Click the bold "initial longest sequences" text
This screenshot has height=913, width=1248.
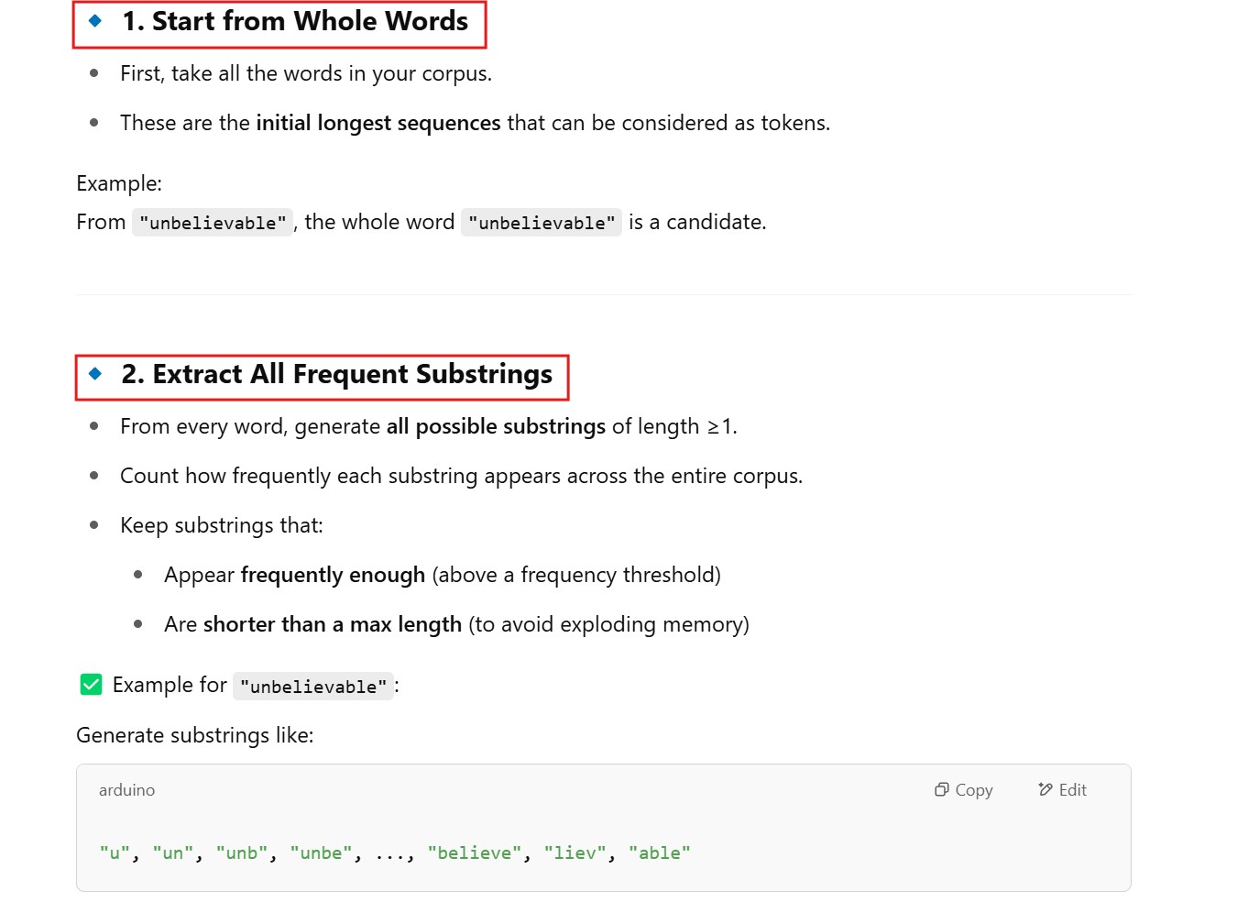pyautogui.click(x=378, y=123)
